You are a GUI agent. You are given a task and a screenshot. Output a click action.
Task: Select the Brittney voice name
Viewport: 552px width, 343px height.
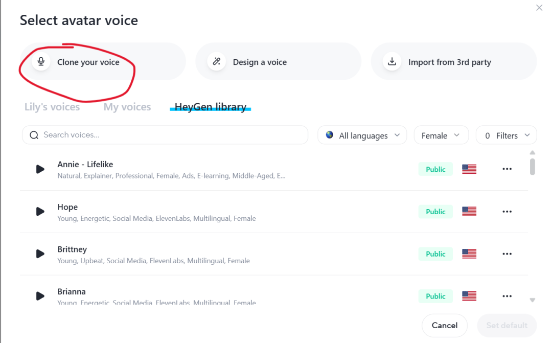click(x=72, y=249)
